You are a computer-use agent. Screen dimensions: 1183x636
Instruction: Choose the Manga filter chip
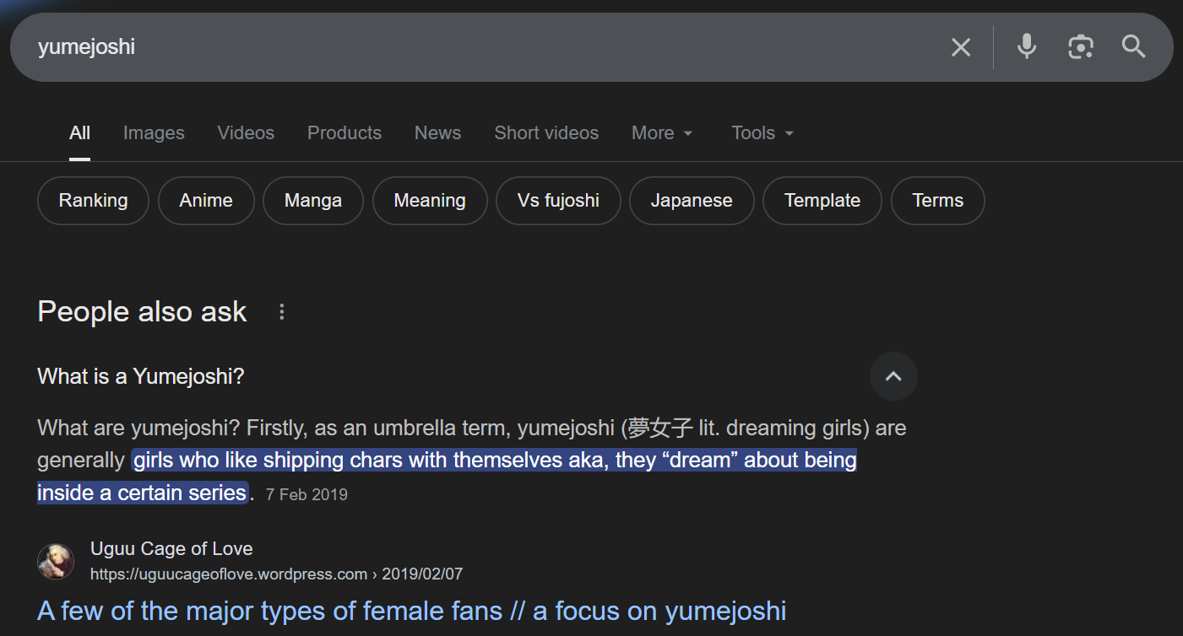pyautogui.click(x=313, y=201)
